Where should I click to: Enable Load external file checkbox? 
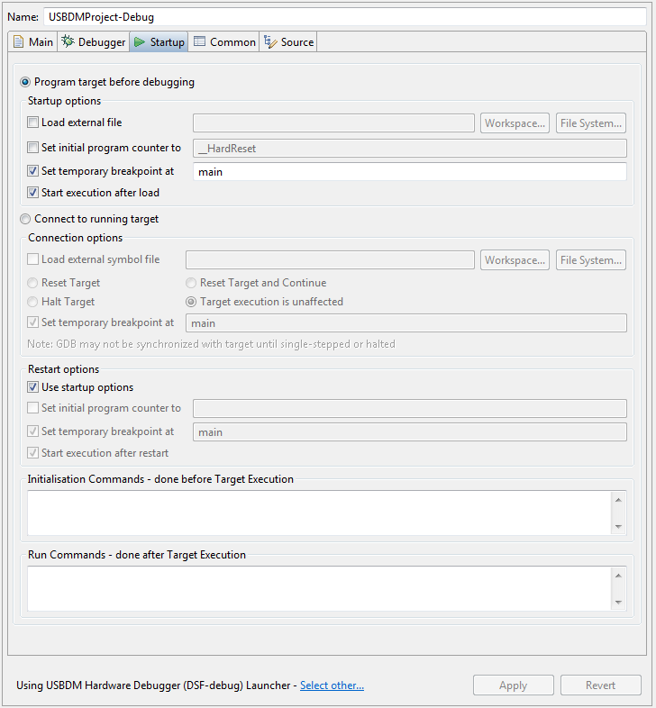tap(33, 123)
